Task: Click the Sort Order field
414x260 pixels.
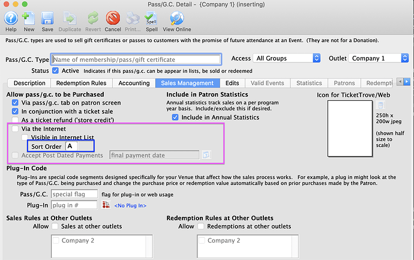Action: (71, 146)
